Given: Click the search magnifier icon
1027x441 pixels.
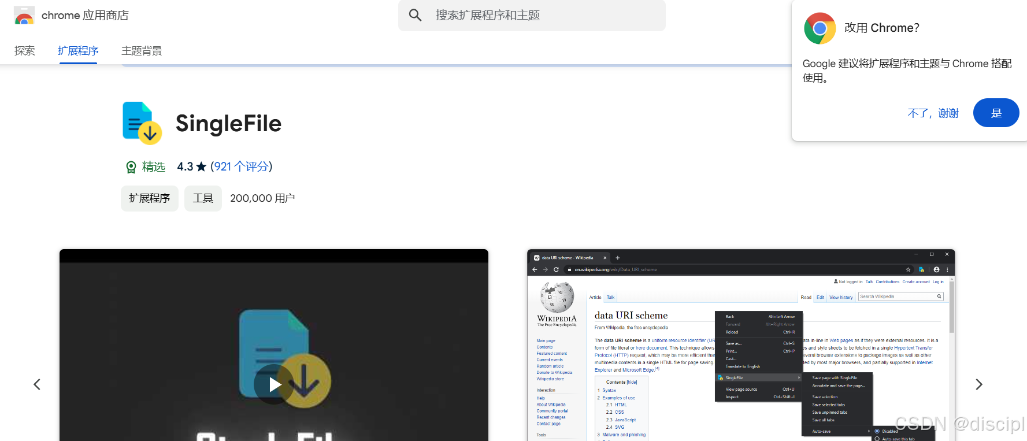Looking at the screenshot, I should tap(415, 15).
